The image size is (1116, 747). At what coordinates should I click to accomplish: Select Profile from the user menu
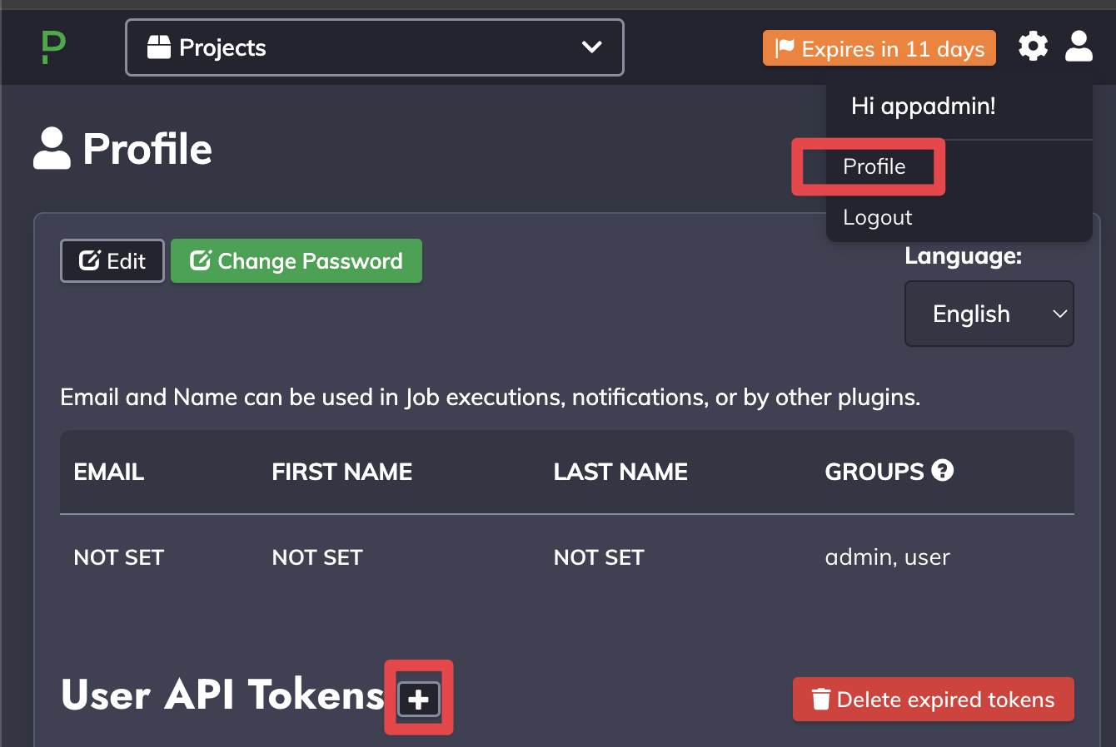(x=874, y=166)
